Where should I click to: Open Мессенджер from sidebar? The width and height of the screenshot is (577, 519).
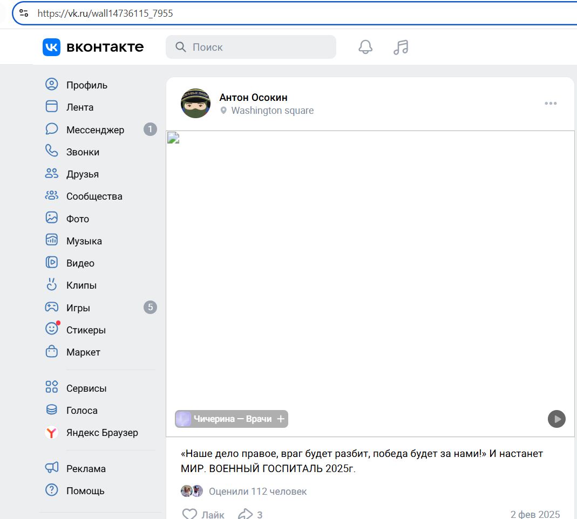pyautogui.click(x=96, y=130)
